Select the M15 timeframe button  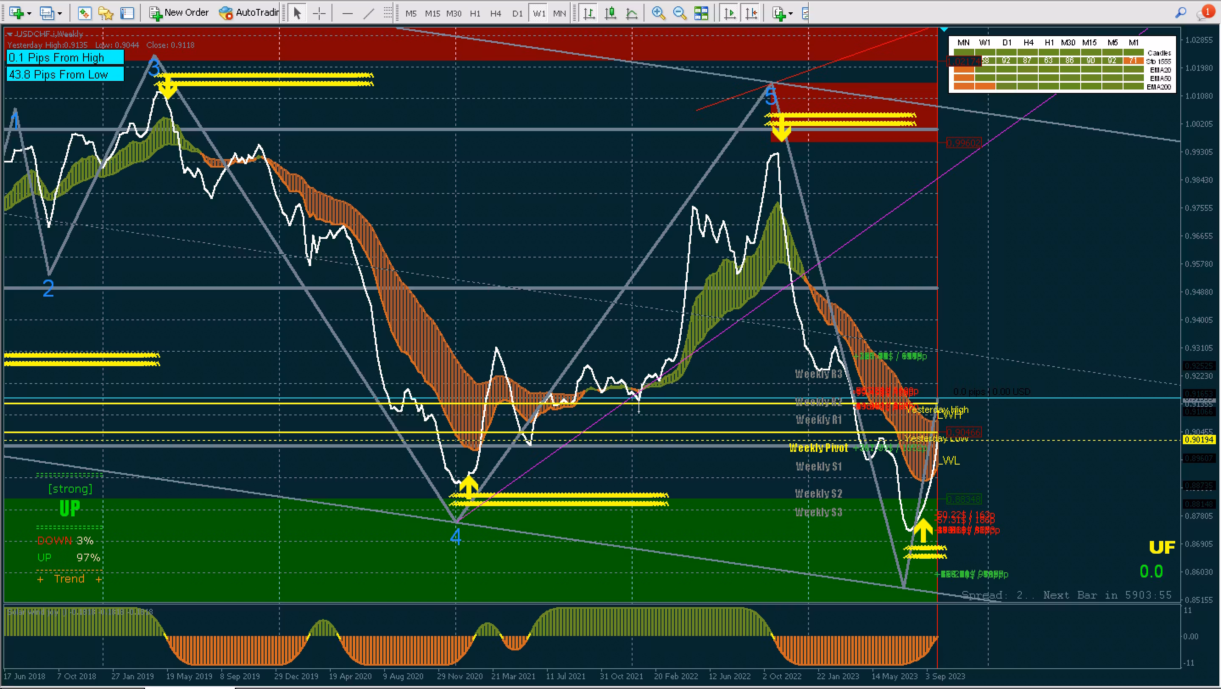pos(432,13)
